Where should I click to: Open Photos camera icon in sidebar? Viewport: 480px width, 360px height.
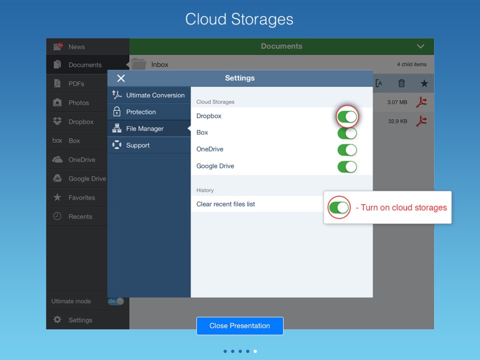57,103
